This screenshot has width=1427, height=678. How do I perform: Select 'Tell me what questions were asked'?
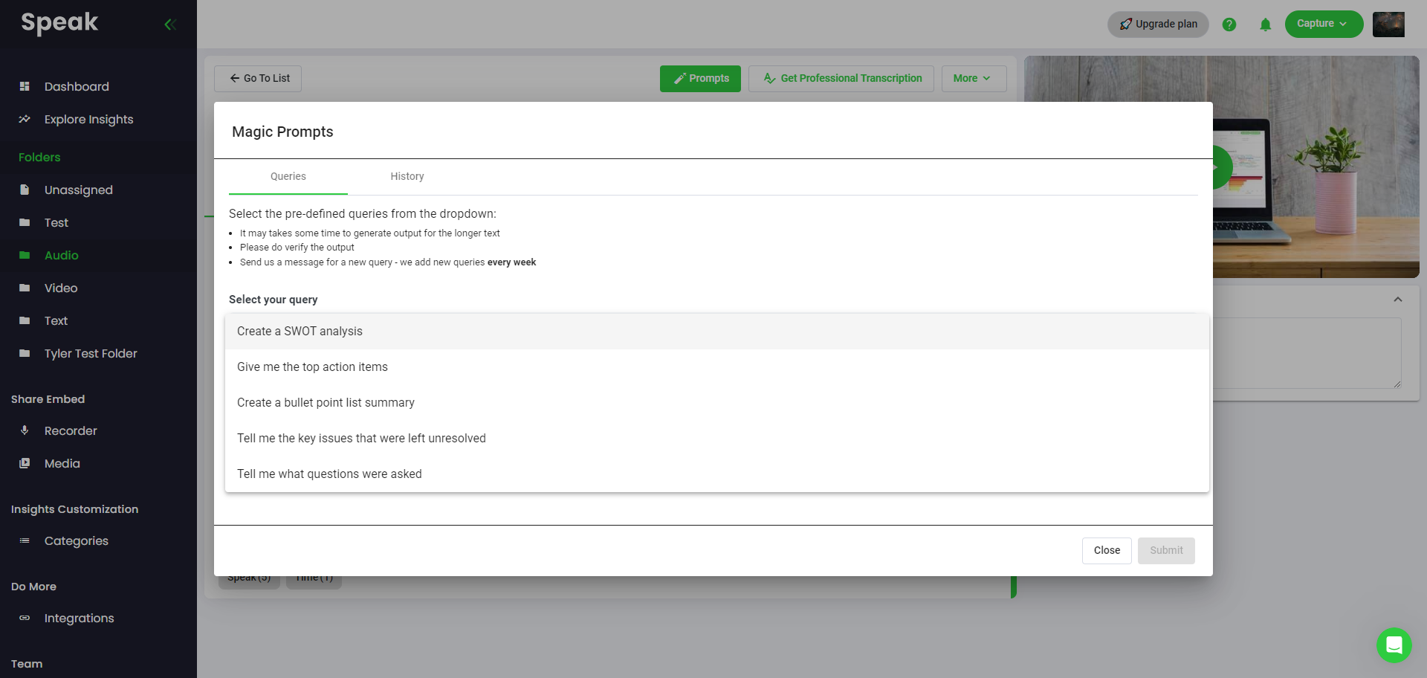click(x=329, y=474)
